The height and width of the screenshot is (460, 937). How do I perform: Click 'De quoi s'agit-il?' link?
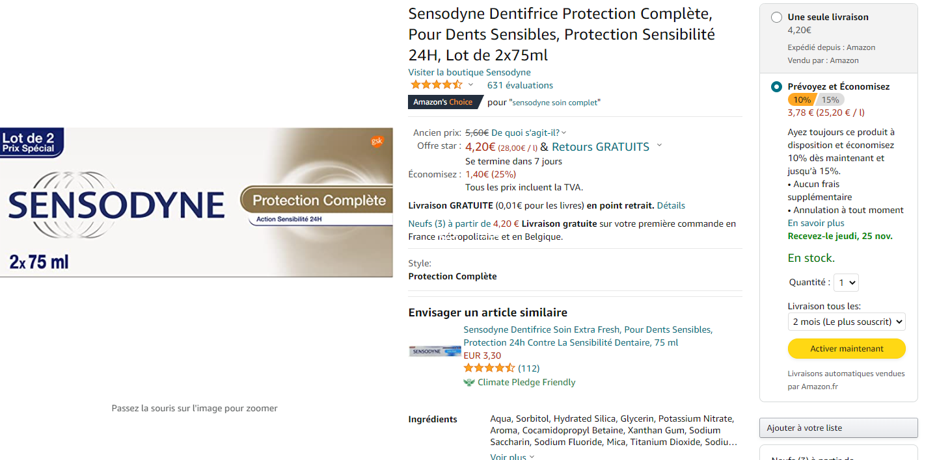pyautogui.click(x=528, y=133)
